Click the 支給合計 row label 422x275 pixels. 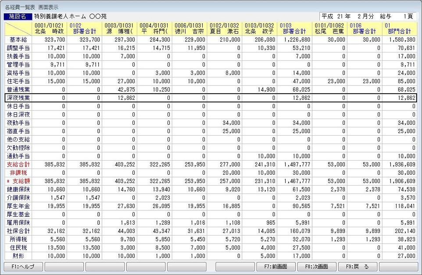click(19, 164)
